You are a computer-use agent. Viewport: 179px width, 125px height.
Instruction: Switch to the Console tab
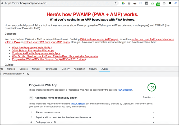pyautogui.click(x=11, y=69)
